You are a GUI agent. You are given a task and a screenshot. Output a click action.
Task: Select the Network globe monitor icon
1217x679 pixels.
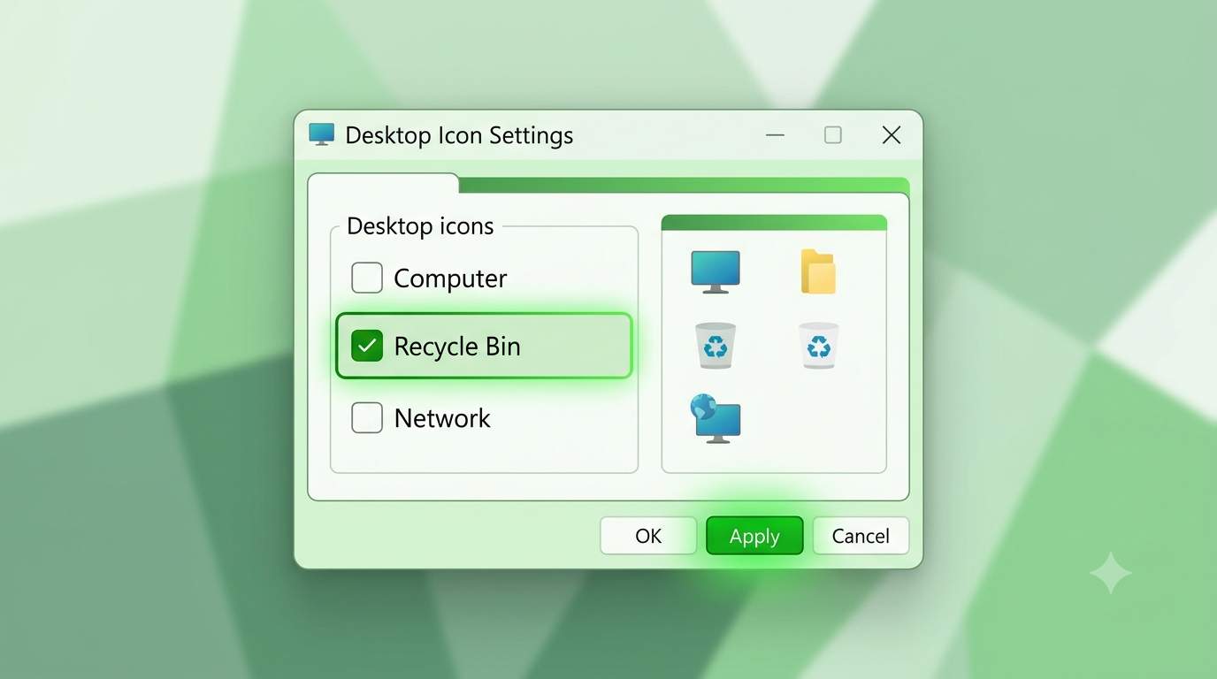(x=715, y=418)
